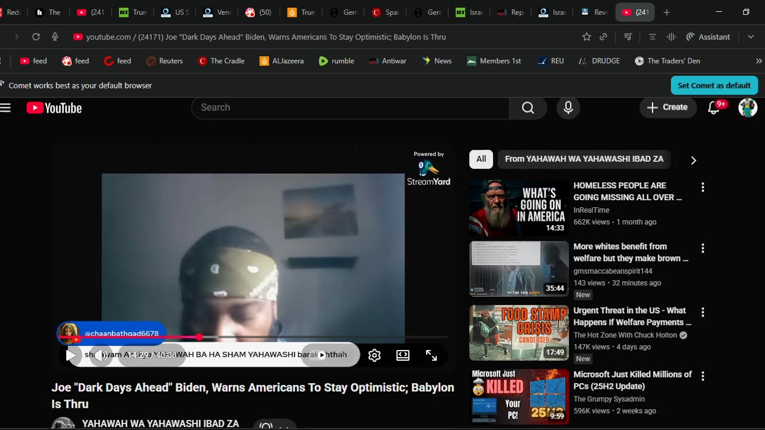Click the microphone icon beside the address bar
This screenshot has height=430, width=765.
[x=55, y=37]
